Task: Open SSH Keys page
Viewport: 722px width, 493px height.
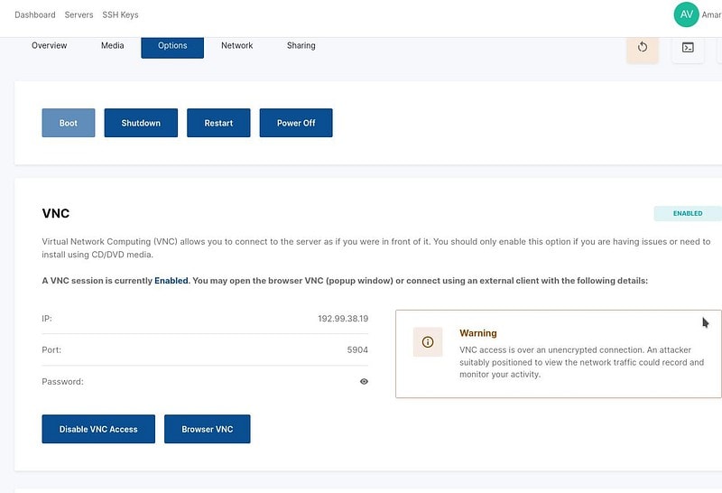Action: click(x=120, y=14)
